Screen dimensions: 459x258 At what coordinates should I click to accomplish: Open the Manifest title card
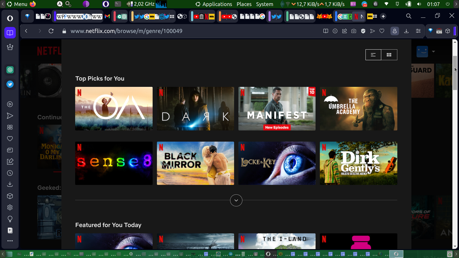pyautogui.click(x=277, y=109)
